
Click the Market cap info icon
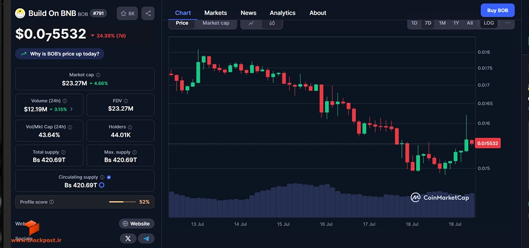[98, 75]
